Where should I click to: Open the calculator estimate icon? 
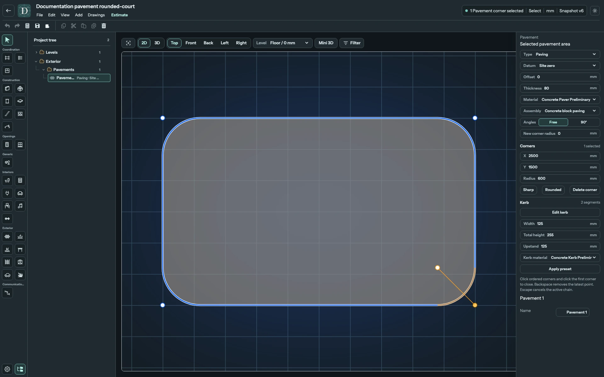(x=27, y=26)
